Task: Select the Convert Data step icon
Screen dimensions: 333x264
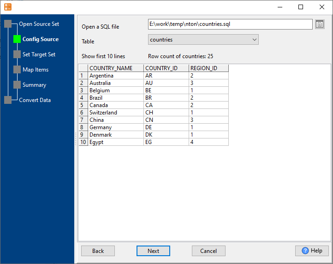Action: pos(8,100)
